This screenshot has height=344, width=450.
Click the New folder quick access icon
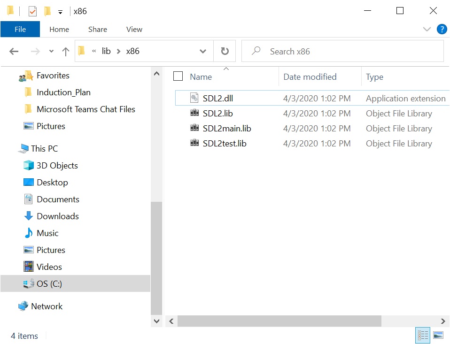coord(47,11)
